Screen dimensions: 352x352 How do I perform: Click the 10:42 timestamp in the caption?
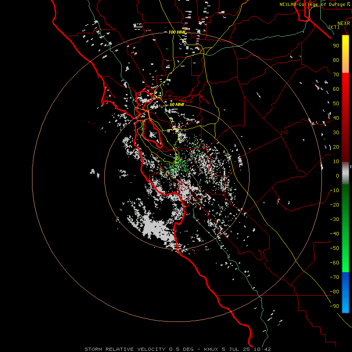[262, 349]
